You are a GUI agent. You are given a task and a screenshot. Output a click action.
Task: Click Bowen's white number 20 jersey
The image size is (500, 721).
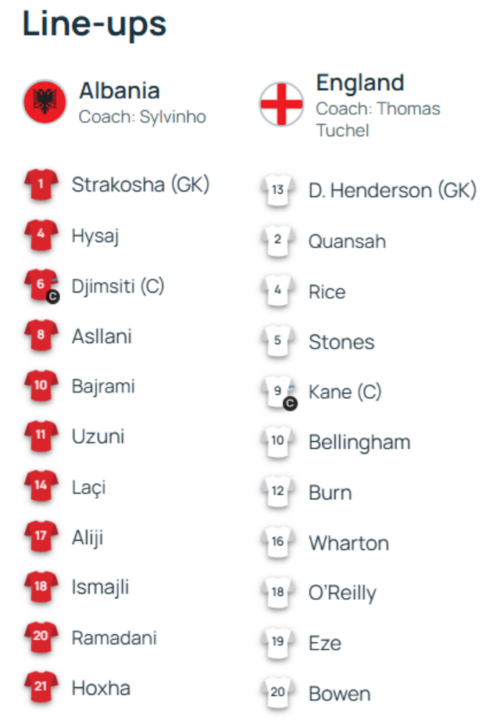[x=278, y=694]
